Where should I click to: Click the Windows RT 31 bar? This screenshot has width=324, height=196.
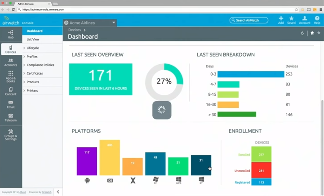coord(201,165)
